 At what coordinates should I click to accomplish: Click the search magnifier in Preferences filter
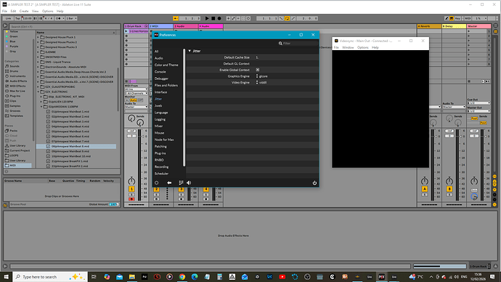click(280, 43)
